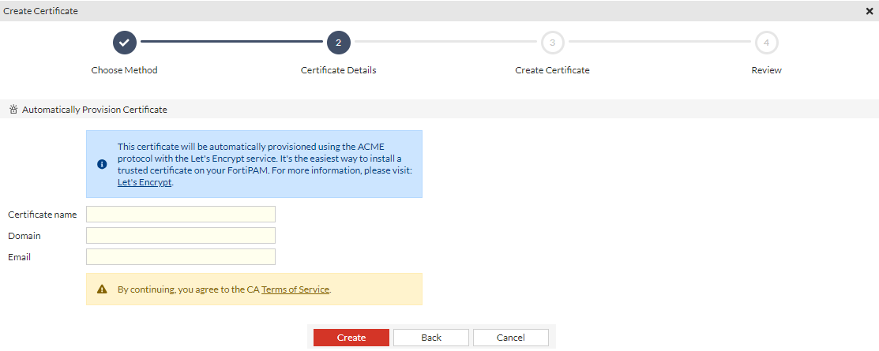
Task: Focus the Email input field
Action: pos(181,257)
